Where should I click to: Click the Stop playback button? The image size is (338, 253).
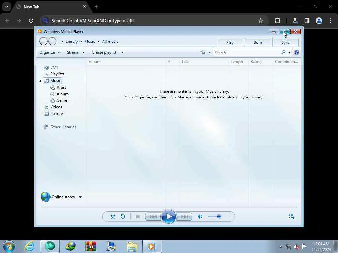pos(138,217)
